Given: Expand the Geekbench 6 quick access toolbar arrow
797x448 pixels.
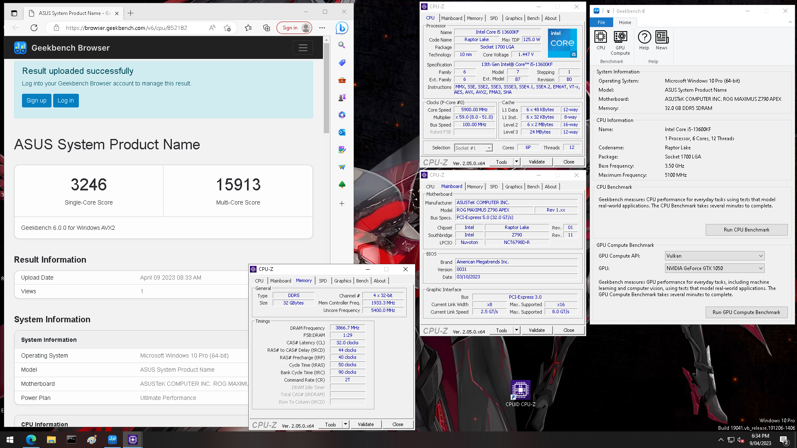Looking at the screenshot, I should coord(608,12).
